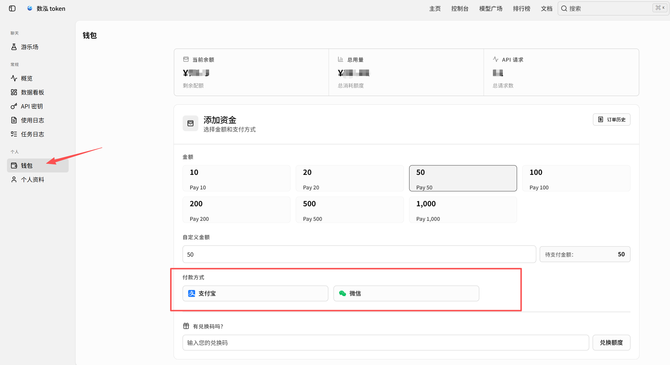Open 文档 in top navigation
The image size is (670, 365).
[x=547, y=8]
